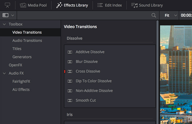Select the Smooth Cut transition icon

70,101
